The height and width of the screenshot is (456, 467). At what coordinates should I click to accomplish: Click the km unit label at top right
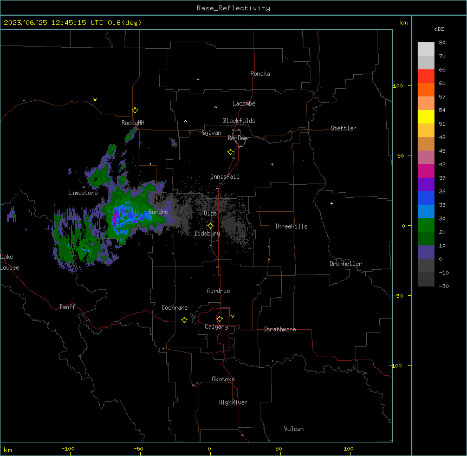pyautogui.click(x=403, y=23)
